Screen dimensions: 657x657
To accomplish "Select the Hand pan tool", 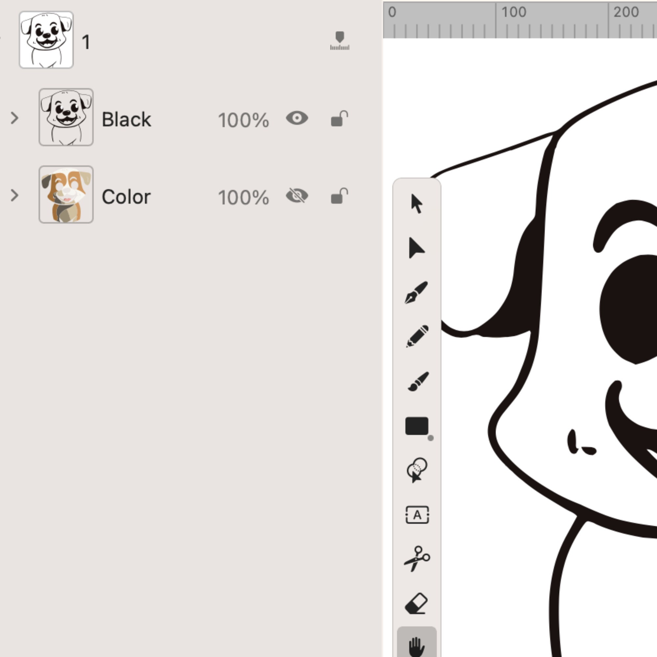I will click(x=417, y=645).
